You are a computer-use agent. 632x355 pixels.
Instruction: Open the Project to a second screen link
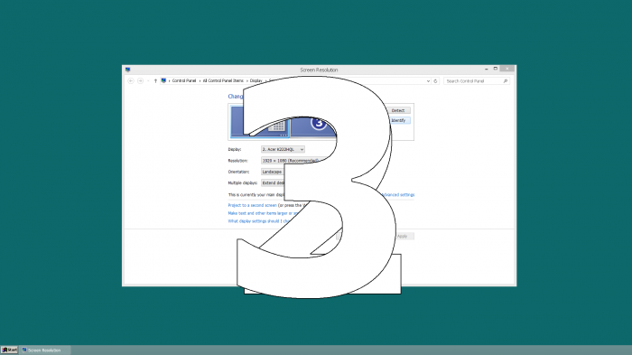coord(252,205)
